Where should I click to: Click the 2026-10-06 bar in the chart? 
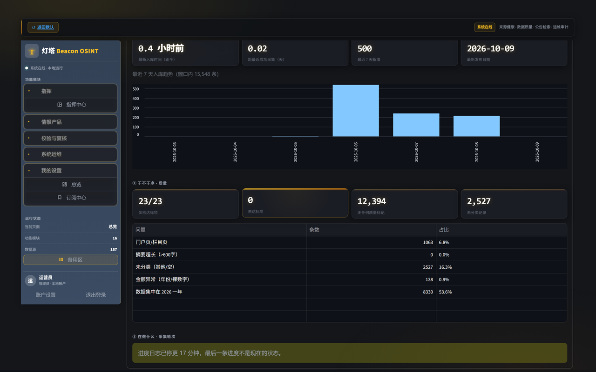coord(356,111)
